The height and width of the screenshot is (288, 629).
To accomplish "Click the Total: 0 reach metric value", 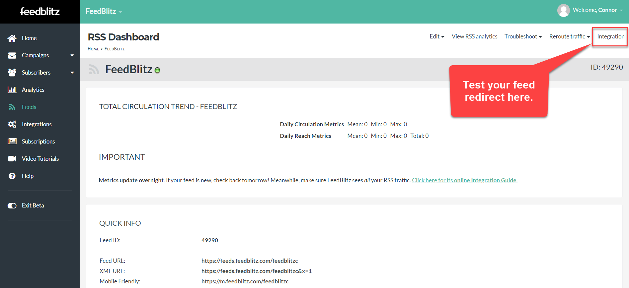I will tap(420, 136).
